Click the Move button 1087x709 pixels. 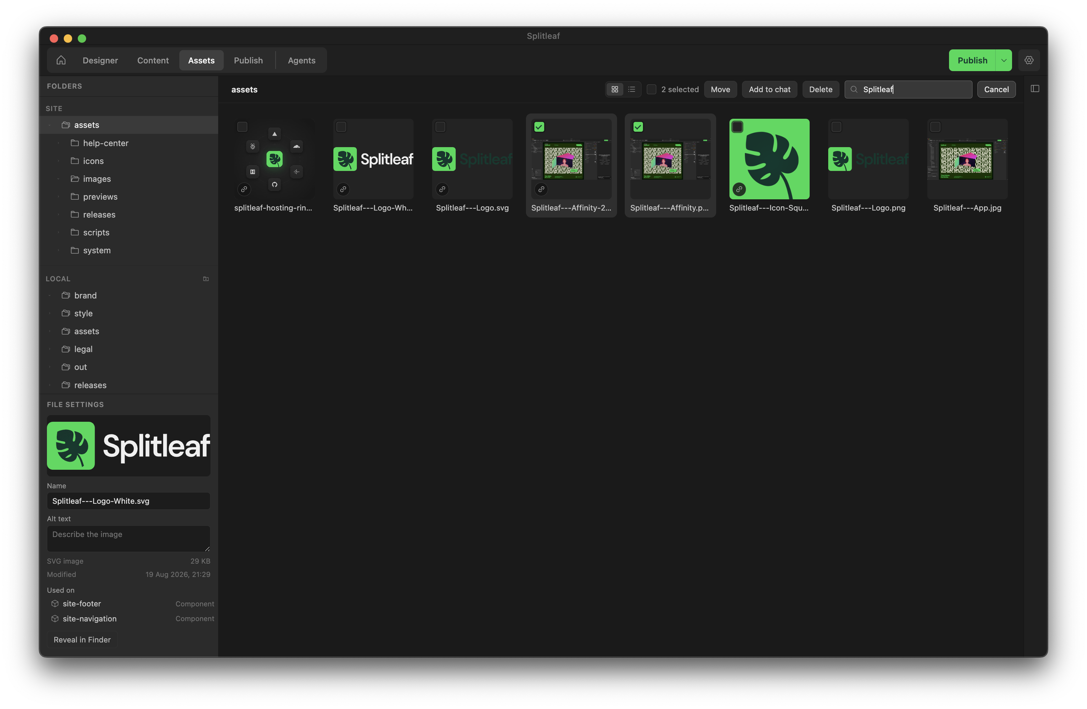pos(720,90)
